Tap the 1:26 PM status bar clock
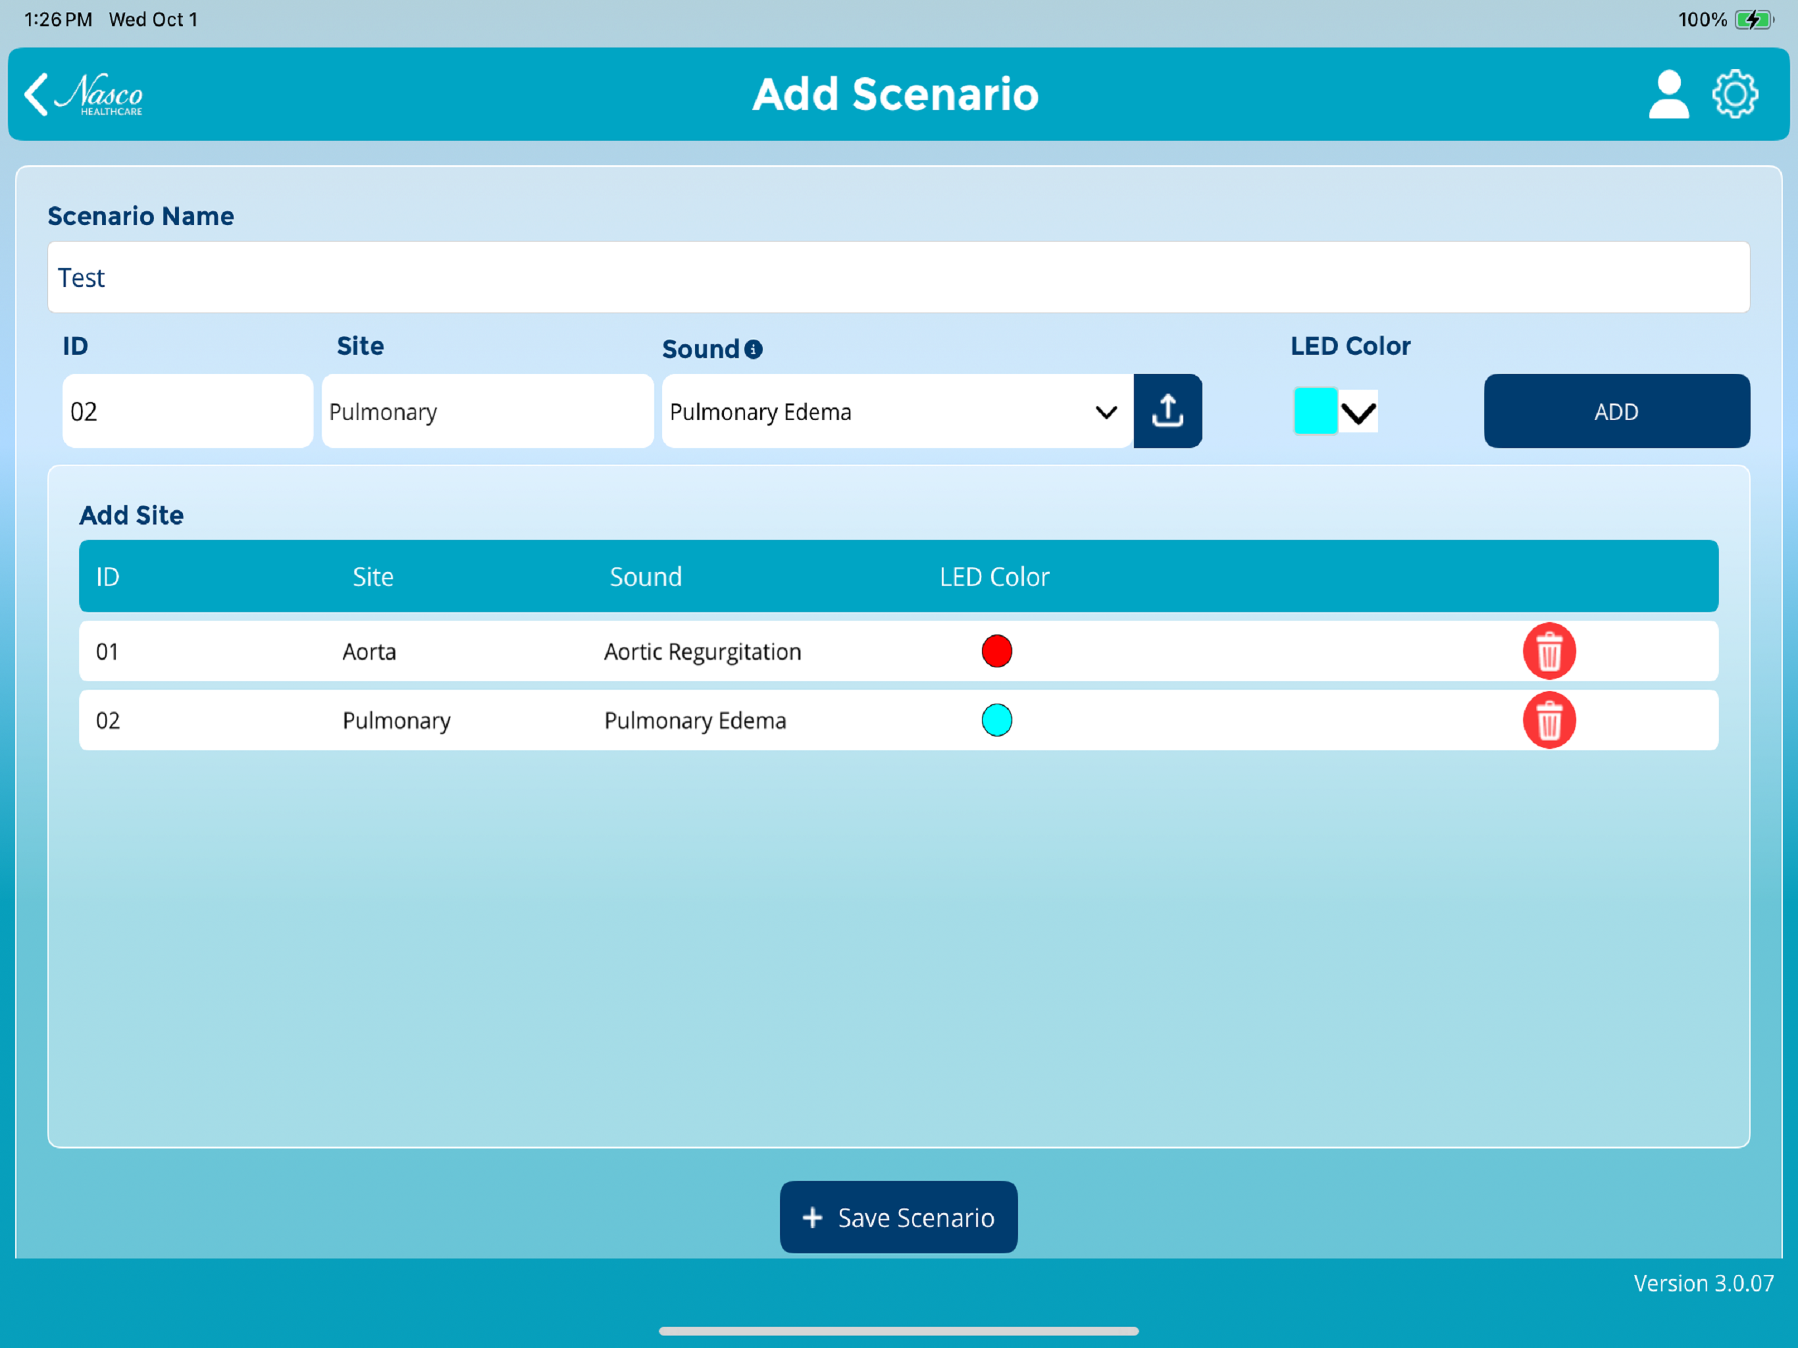Viewport: 1798px width, 1348px height. [58, 20]
